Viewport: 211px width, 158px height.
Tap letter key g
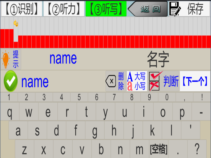coord(95,130)
